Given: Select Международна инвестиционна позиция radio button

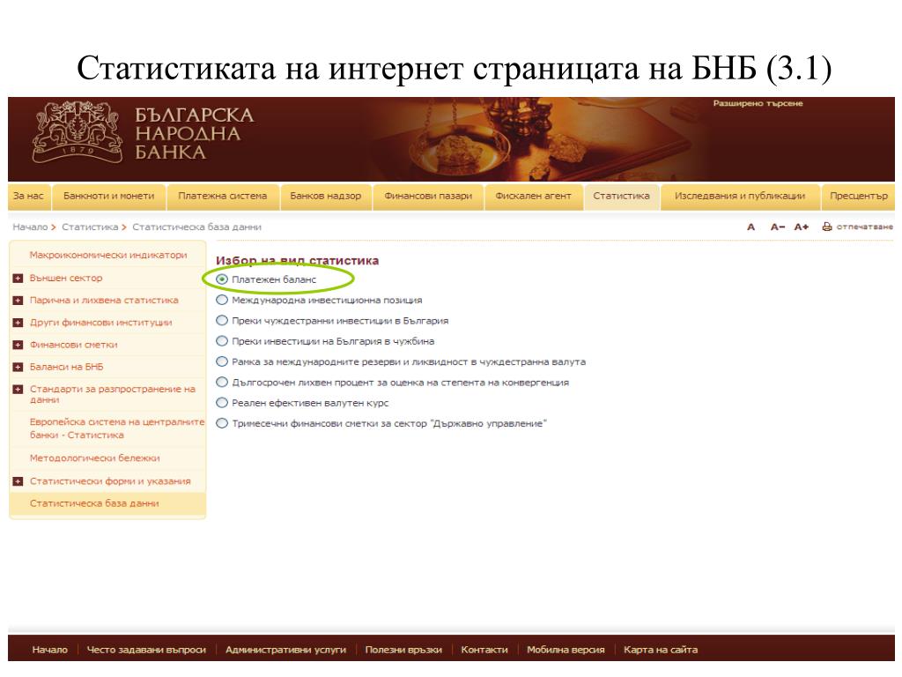Looking at the screenshot, I should coord(222,300).
